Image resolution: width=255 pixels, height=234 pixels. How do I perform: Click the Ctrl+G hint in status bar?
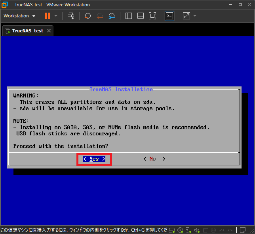tap(137, 230)
